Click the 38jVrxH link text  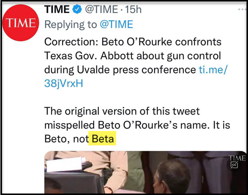click(63, 83)
